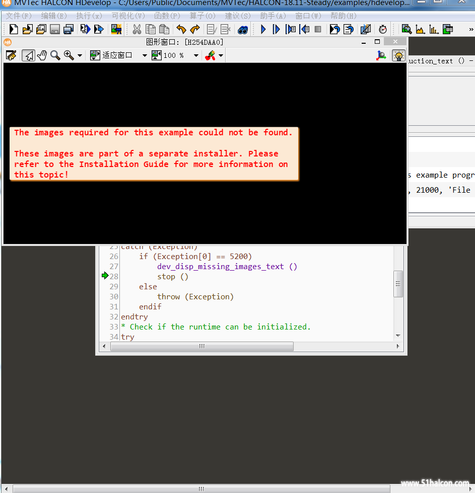Screen dimensions: 475x493
Task: Open the 适应窗口 image size dropdown
Action: pos(145,56)
